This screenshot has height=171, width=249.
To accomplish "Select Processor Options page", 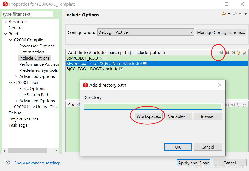I will point(37,46).
